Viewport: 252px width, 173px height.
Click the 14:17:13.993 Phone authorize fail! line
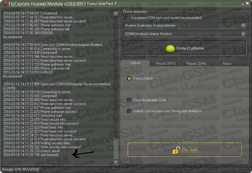click(36, 68)
